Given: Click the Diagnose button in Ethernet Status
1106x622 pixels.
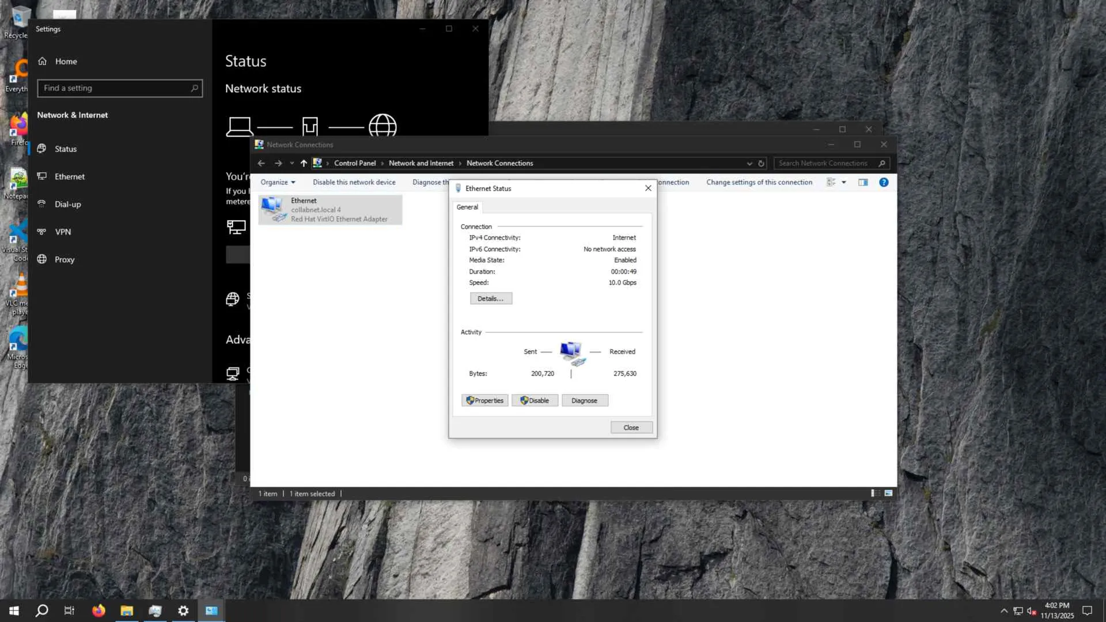Looking at the screenshot, I should 584,401.
